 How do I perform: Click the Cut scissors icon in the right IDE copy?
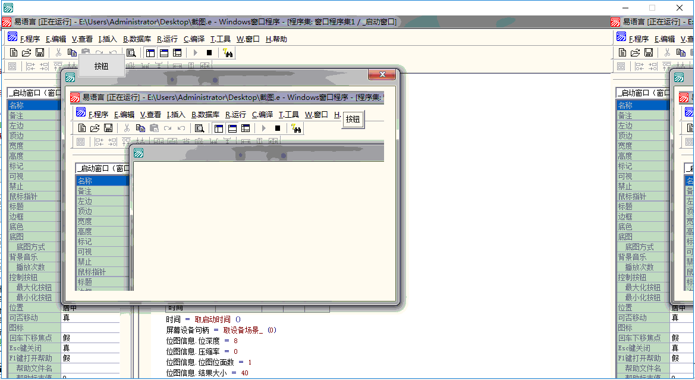667,53
